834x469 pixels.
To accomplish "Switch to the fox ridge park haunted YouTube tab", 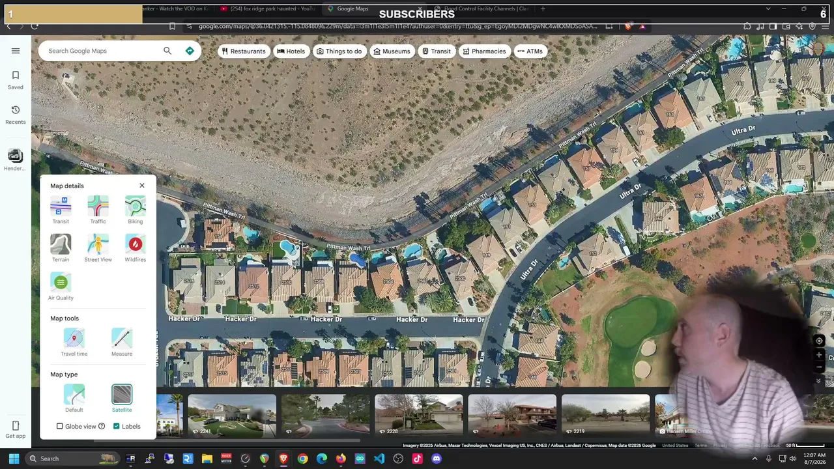I will click(268, 8).
